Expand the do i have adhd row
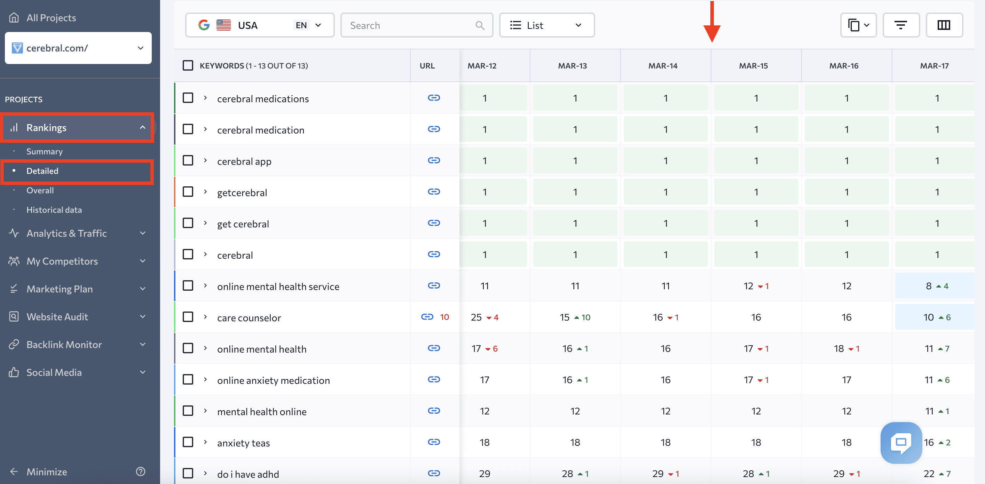Viewport: 985px width, 484px height. 205,474
